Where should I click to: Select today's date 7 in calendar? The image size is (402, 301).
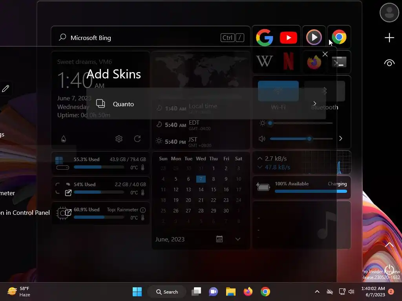pyautogui.click(x=201, y=179)
